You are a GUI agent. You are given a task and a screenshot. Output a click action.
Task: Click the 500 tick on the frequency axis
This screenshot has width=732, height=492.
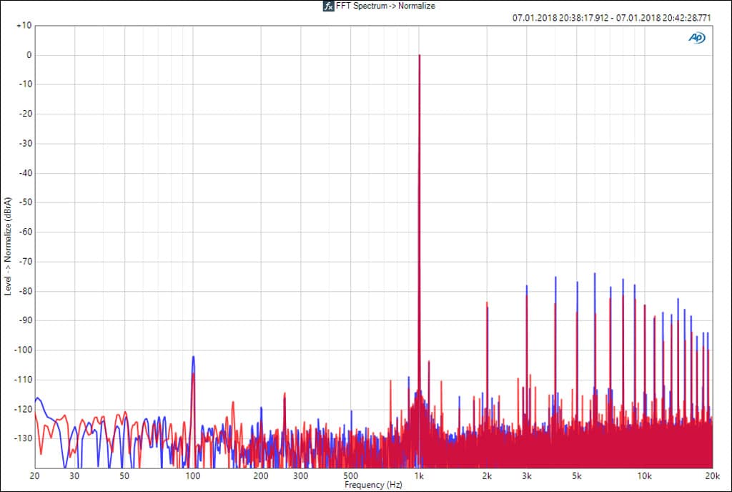tap(350, 476)
